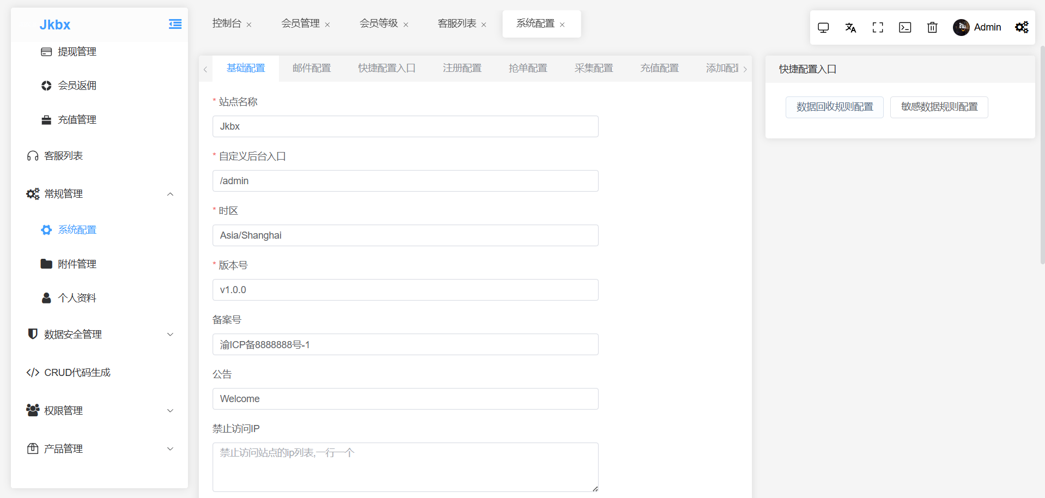Toggle fullscreen mode icon
The height and width of the screenshot is (498, 1045).
tap(878, 27)
